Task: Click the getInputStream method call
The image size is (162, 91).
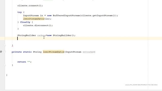Action: pos(102,15)
